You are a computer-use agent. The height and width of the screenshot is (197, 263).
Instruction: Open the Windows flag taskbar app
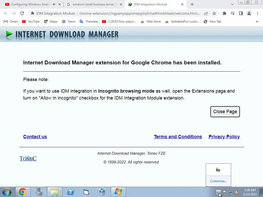(x=118, y=192)
